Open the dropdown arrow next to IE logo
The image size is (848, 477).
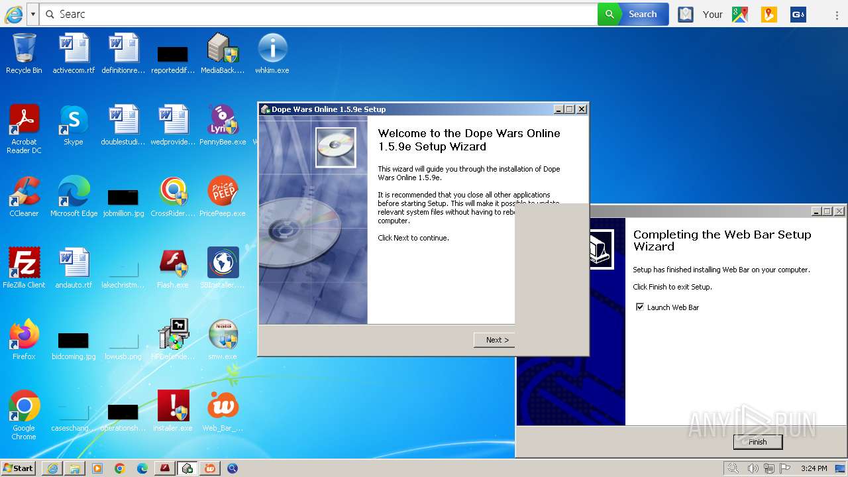coord(32,14)
